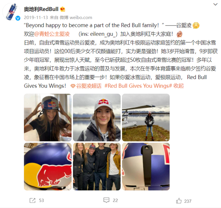Open the comments speech bubble icon
221x208 pixels.
pyautogui.click(x=106, y=200)
